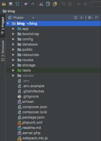The image size is (101, 141).
Task: Click the Copy icon in toolbar
Action: (x=48, y=4)
